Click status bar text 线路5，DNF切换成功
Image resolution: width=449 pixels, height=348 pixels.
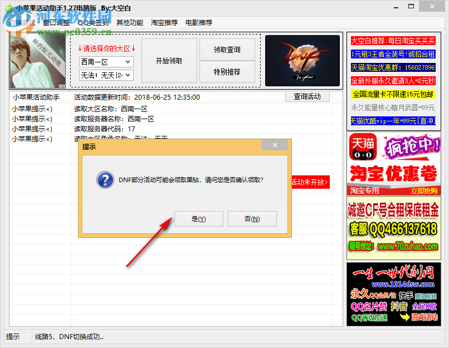coord(69,337)
